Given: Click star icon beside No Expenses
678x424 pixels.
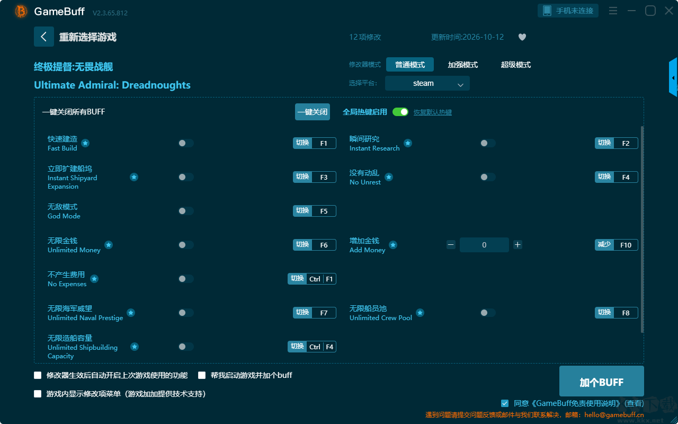Looking at the screenshot, I should click(94, 279).
